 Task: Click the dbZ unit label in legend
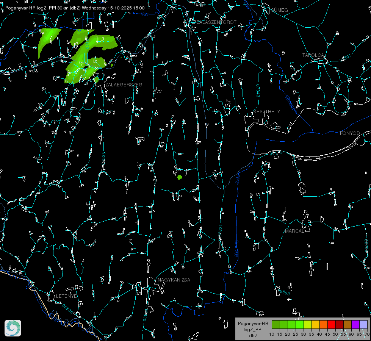tap(253, 336)
